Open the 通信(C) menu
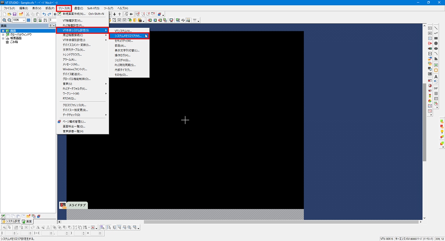The height and width of the screenshot is (241, 445). [x=79, y=8]
